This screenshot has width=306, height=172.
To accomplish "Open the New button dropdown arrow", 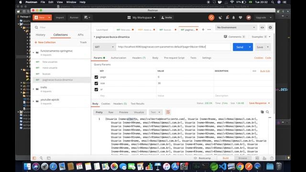I will [x=49, y=18].
